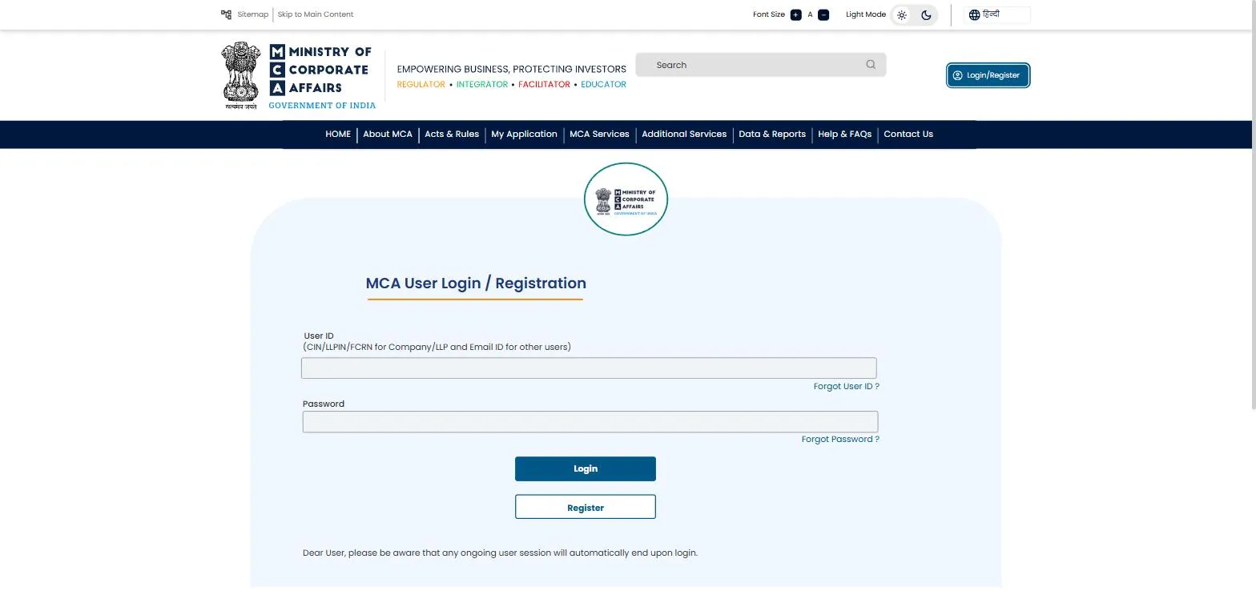Click the green "INTEGRATOR" word
Image resolution: width=1256 pixels, height=603 pixels.
click(482, 84)
